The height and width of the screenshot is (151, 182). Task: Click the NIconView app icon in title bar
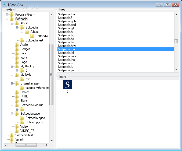tap(5, 5)
